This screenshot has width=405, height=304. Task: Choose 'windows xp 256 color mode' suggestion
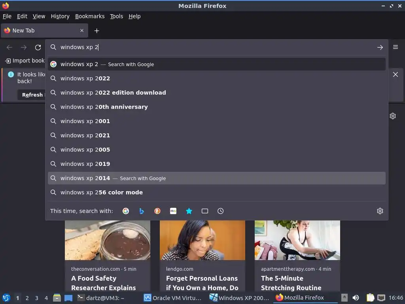[x=216, y=192]
